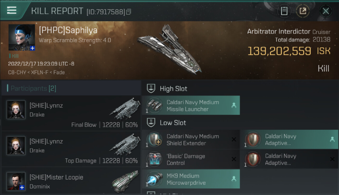Viewport: 339px width, 195px height.
Task: Tap the MK9 Medium Microwarpdrive icon
Action: click(154, 179)
